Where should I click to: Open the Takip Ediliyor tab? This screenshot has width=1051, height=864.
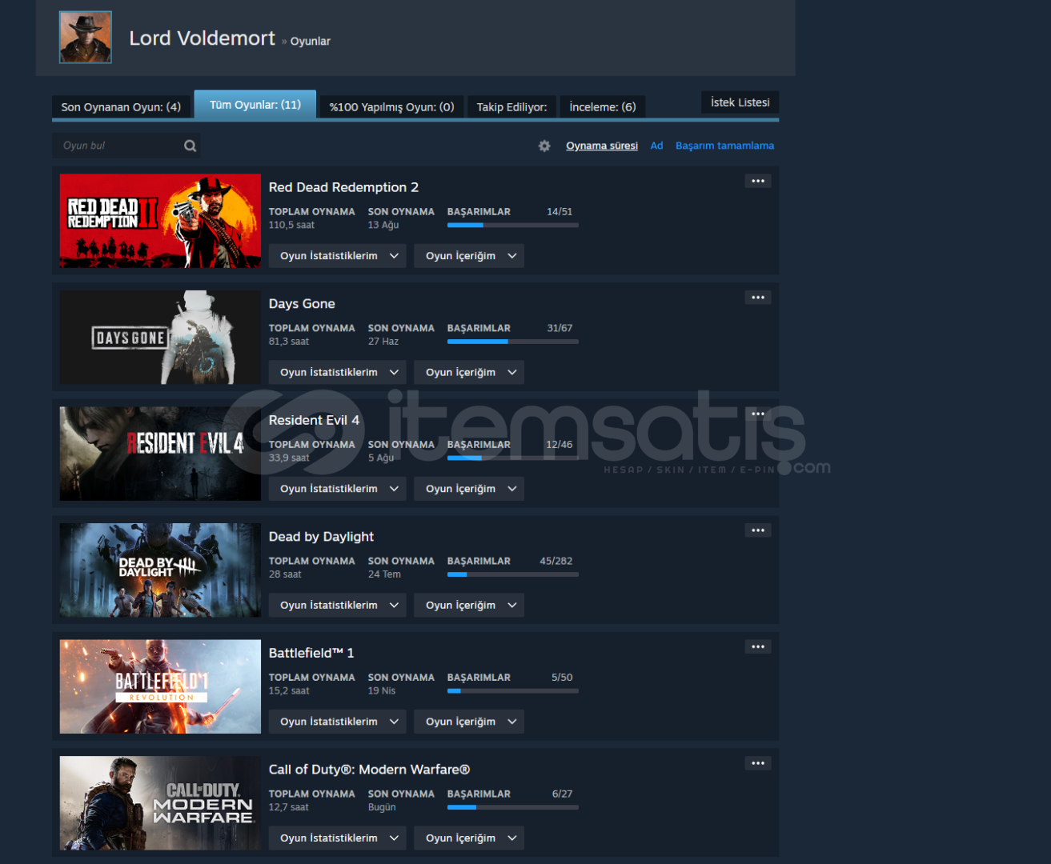[511, 106]
